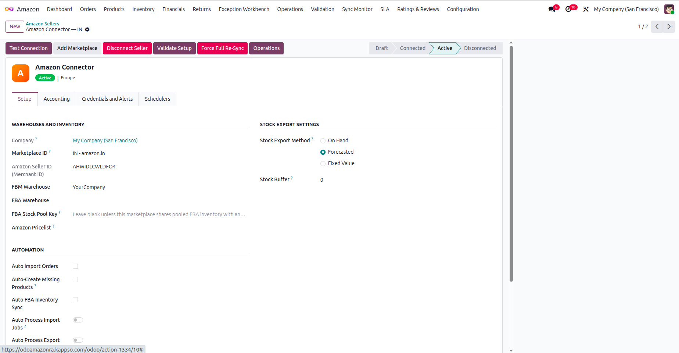Open the My Company (San Francisco) switcher
Screen dimensions: 679x353
click(626, 9)
